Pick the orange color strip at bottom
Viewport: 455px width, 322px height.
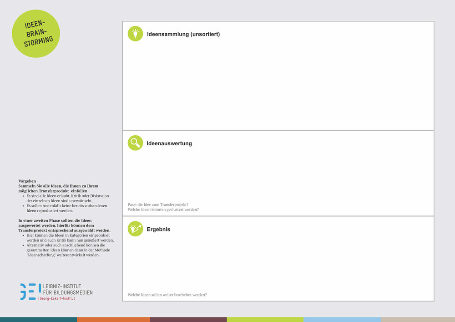click(113, 319)
